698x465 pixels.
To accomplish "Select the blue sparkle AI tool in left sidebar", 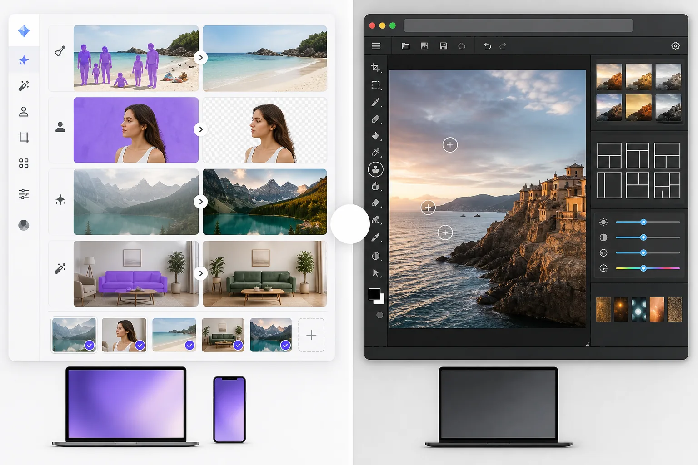I will pos(24,60).
